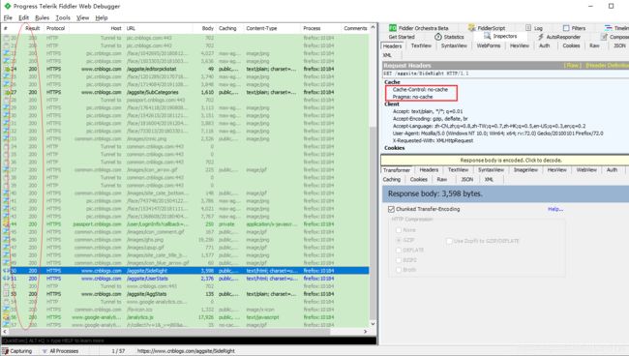
Task: Click the icon of session 24 /aggsite/editorpickstat
Action: (6, 69)
